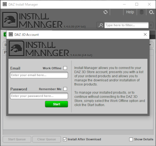Uncheck Install After Download
This screenshot has width=156, height=146.
point(65,139)
